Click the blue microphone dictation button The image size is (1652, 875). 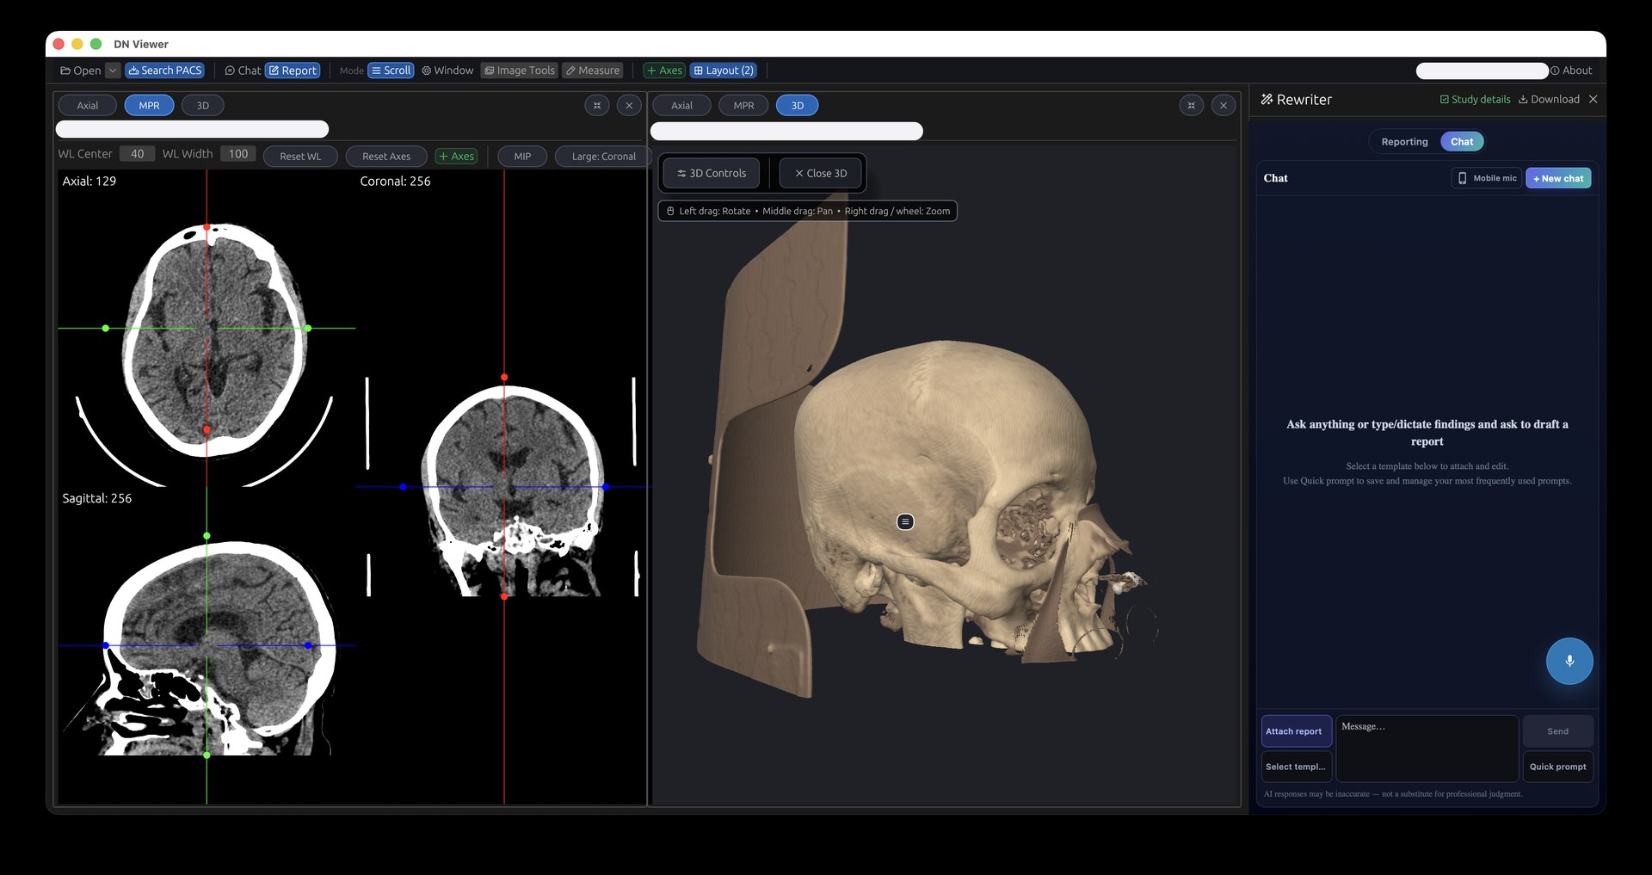1569,661
